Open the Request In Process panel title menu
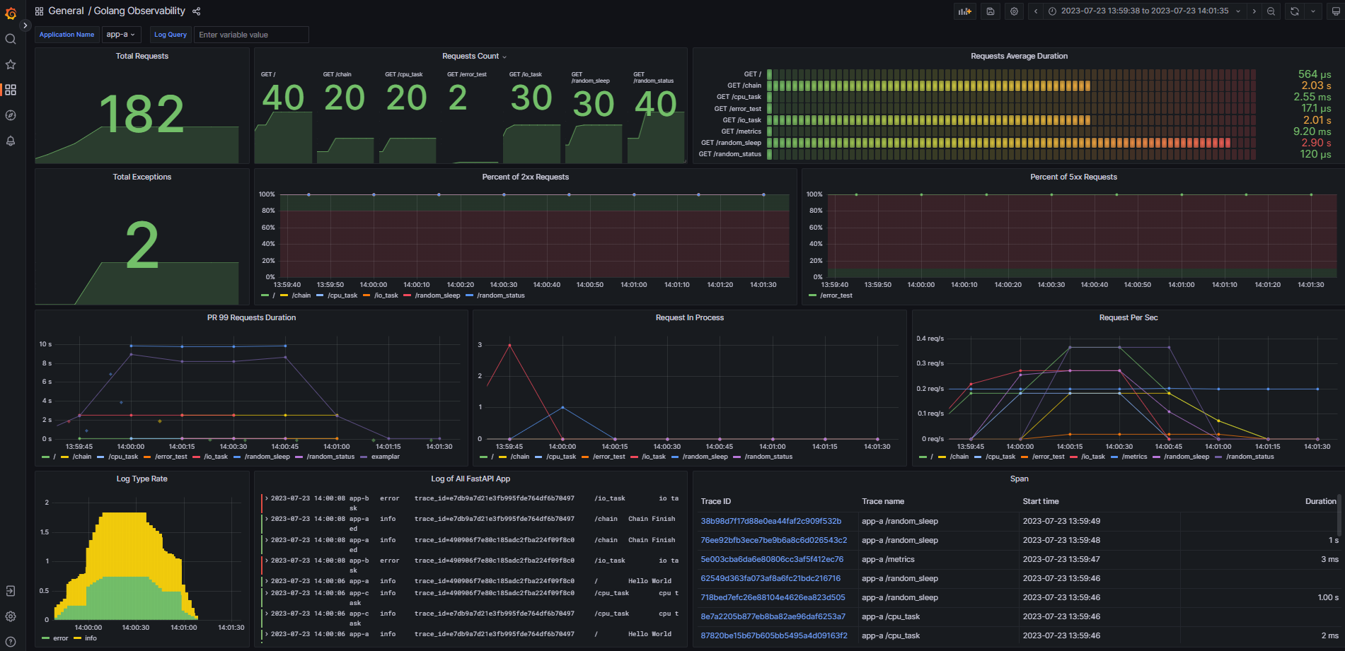1345x651 pixels. pyautogui.click(x=690, y=317)
